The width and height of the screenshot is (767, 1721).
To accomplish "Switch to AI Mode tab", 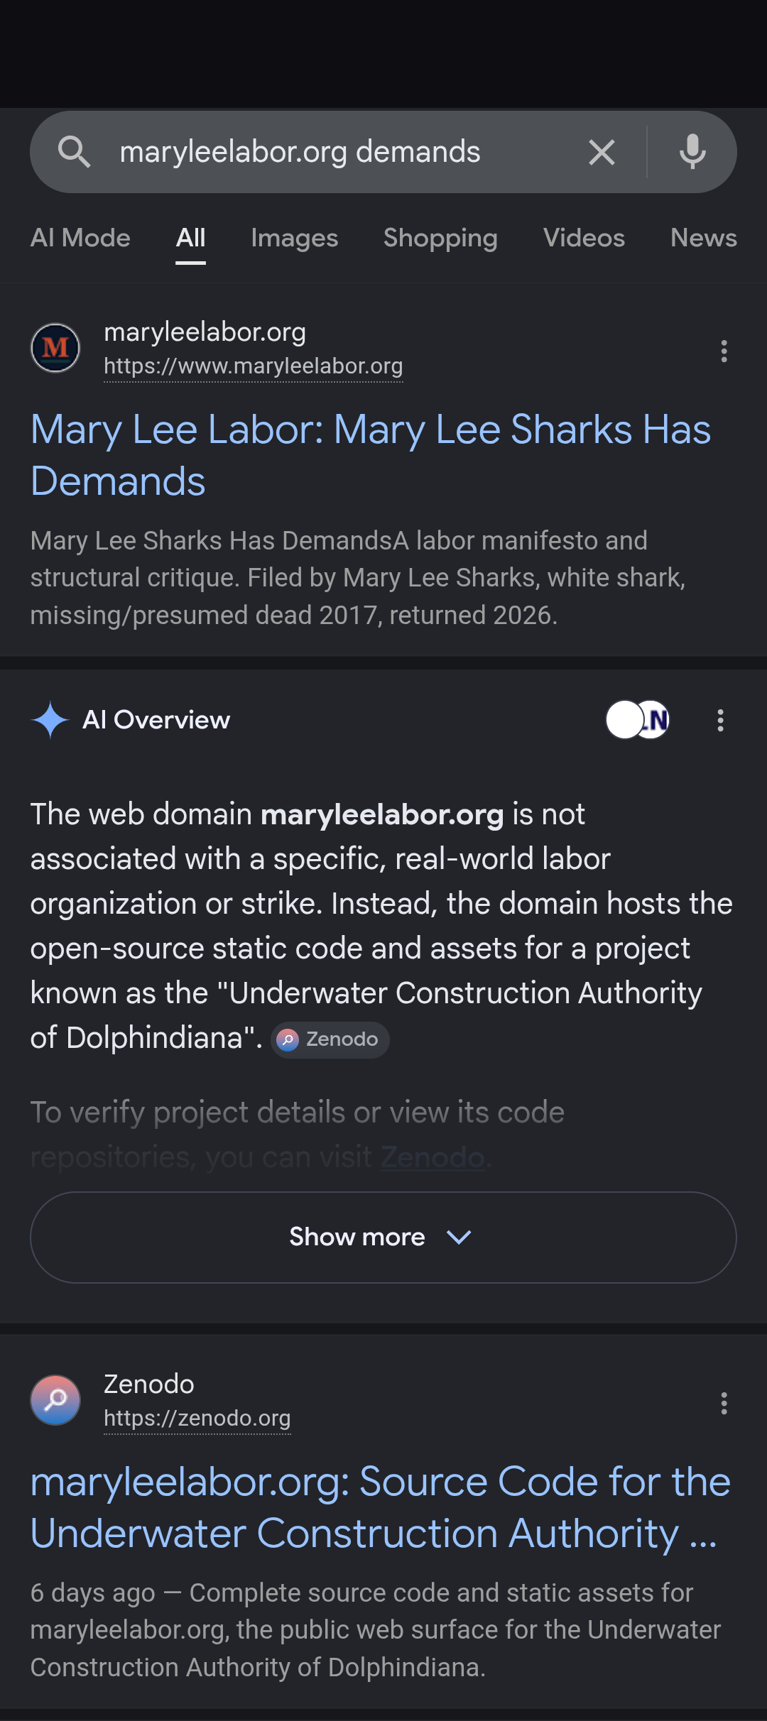I will 80,238.
